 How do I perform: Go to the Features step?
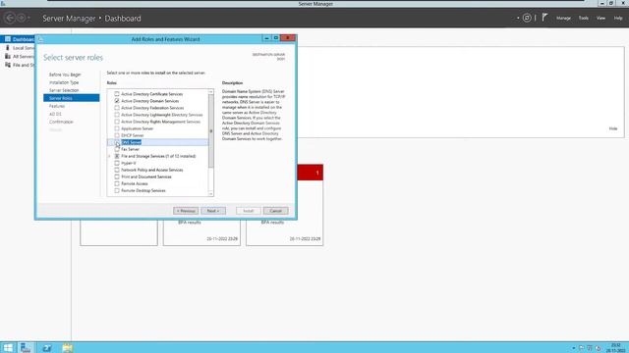click(57, 106)
